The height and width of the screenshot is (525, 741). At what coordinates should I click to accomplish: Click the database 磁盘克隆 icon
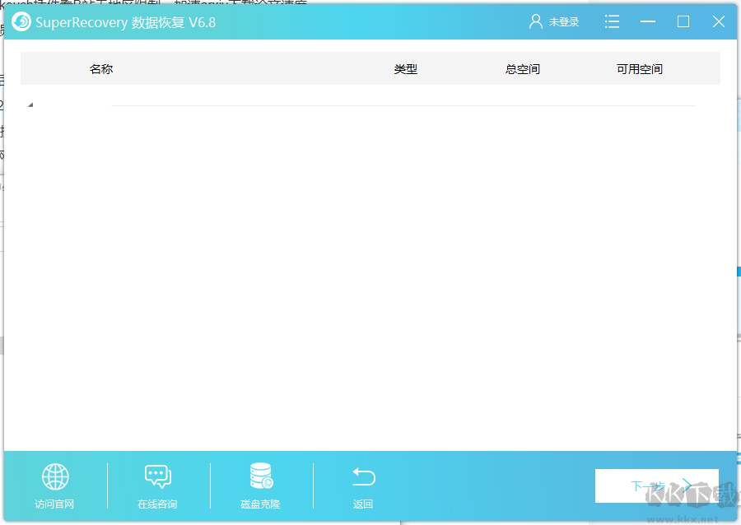[261, 476]
